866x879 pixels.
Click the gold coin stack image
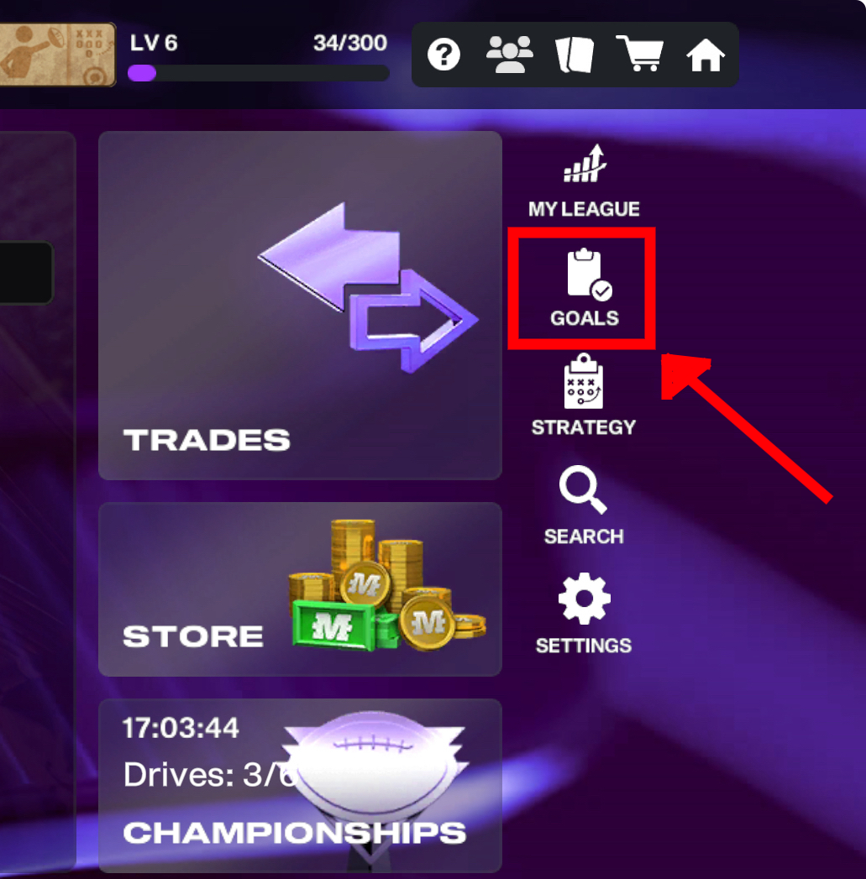387,585
